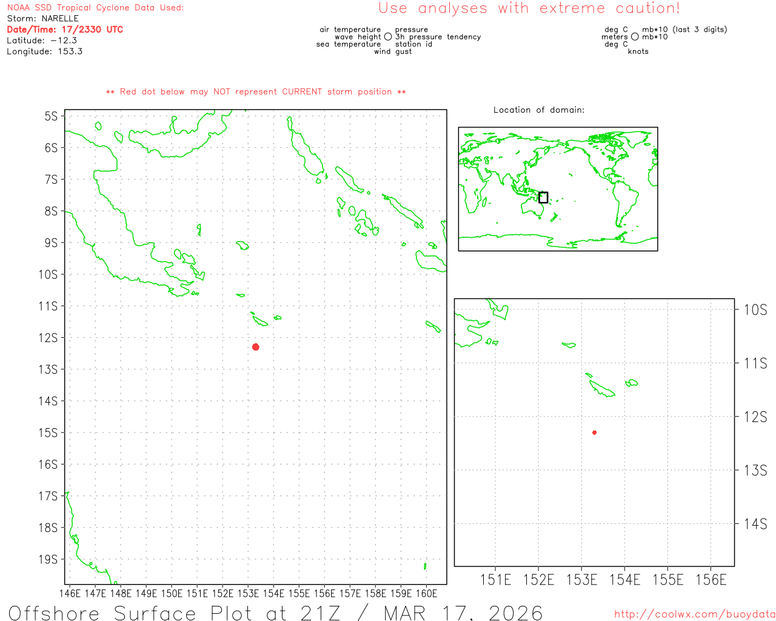Click the "Longitude: 153.3" text
776x621 pixels.
[x=44, y=52]
